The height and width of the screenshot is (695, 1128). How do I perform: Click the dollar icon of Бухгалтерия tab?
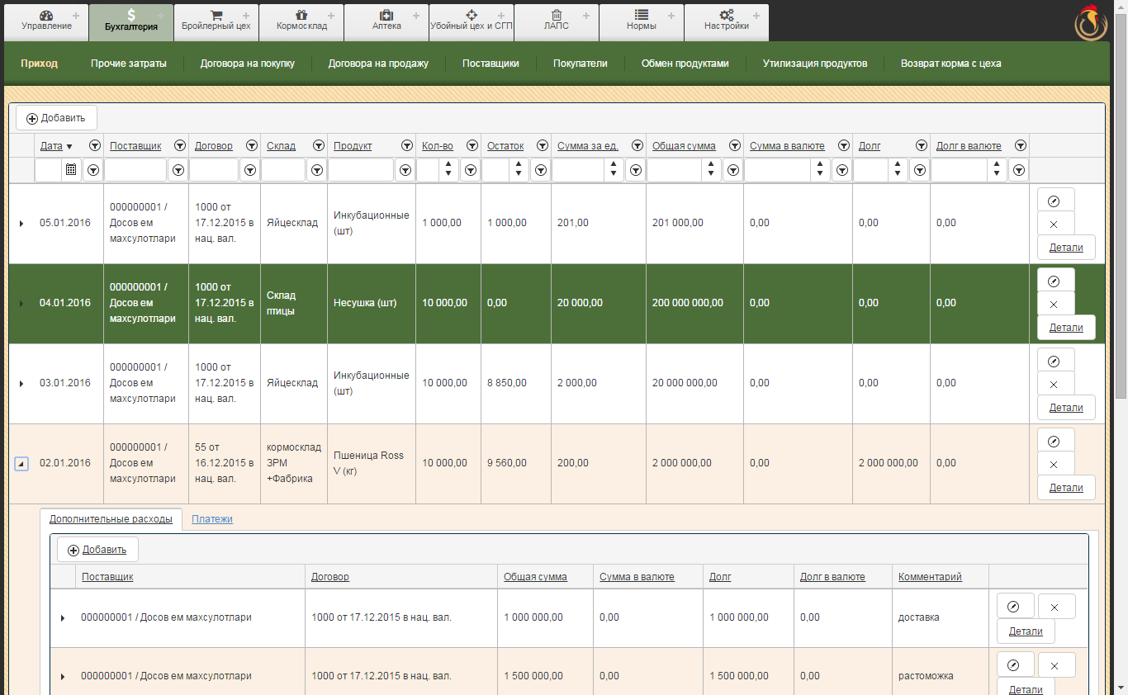131,15
